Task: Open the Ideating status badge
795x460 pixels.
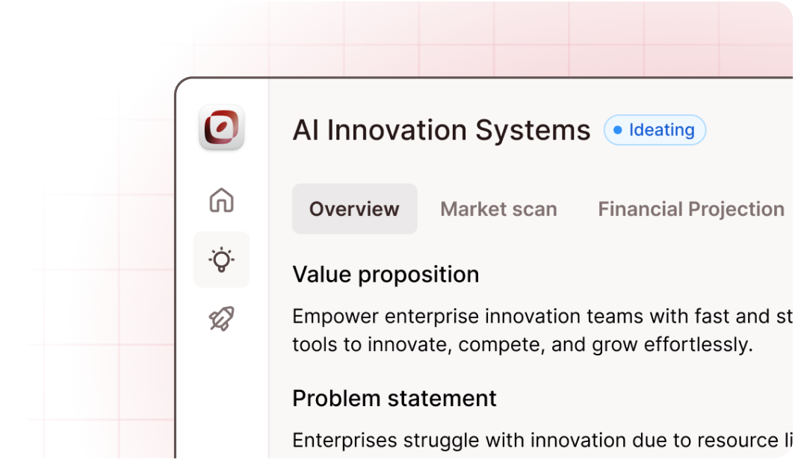Action: [x=655, y=130]
